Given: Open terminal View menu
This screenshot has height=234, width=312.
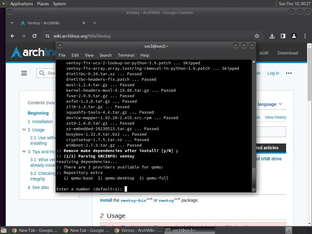Looking at the screenshot, I should [89, 55].
